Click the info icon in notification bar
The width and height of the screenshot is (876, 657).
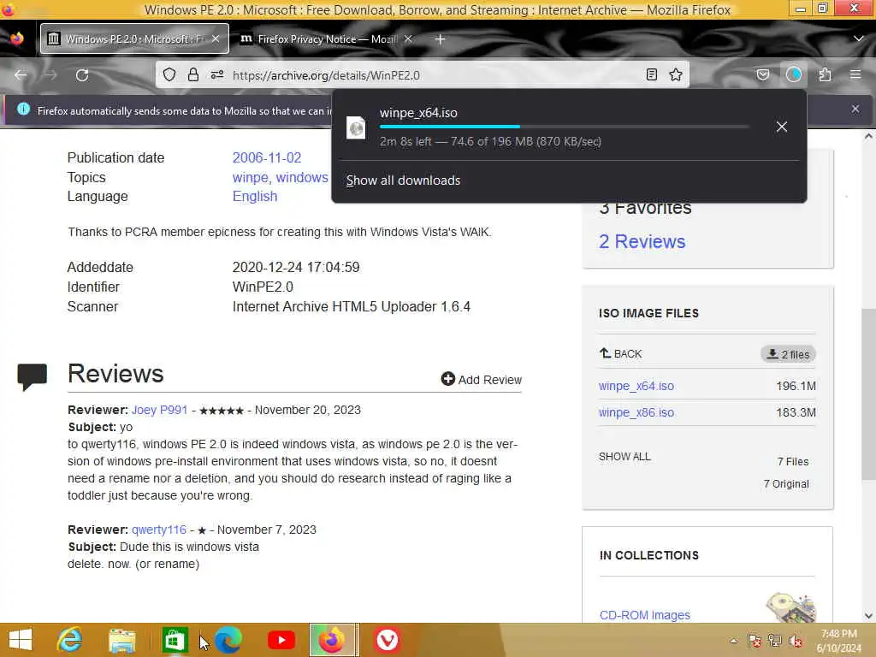point(23,109)
